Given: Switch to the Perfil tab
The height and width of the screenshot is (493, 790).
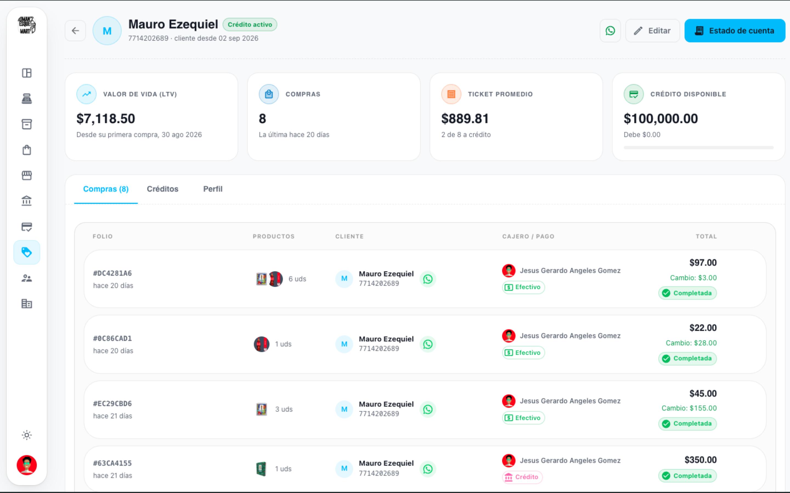Looking at the screenshot, I should (213, 189).
